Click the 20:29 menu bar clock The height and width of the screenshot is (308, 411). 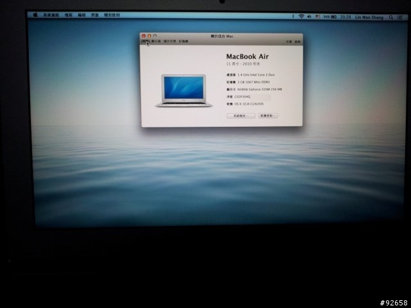(345, 17)
